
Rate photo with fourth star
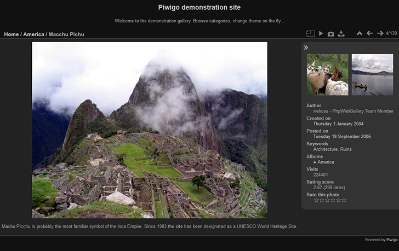coord(333,200)
